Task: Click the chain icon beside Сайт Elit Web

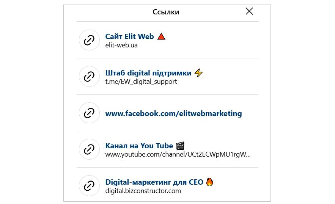Action: tap(89, 40)
